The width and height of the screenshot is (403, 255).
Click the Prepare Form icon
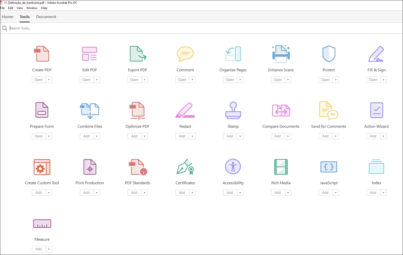click(42, 110)
